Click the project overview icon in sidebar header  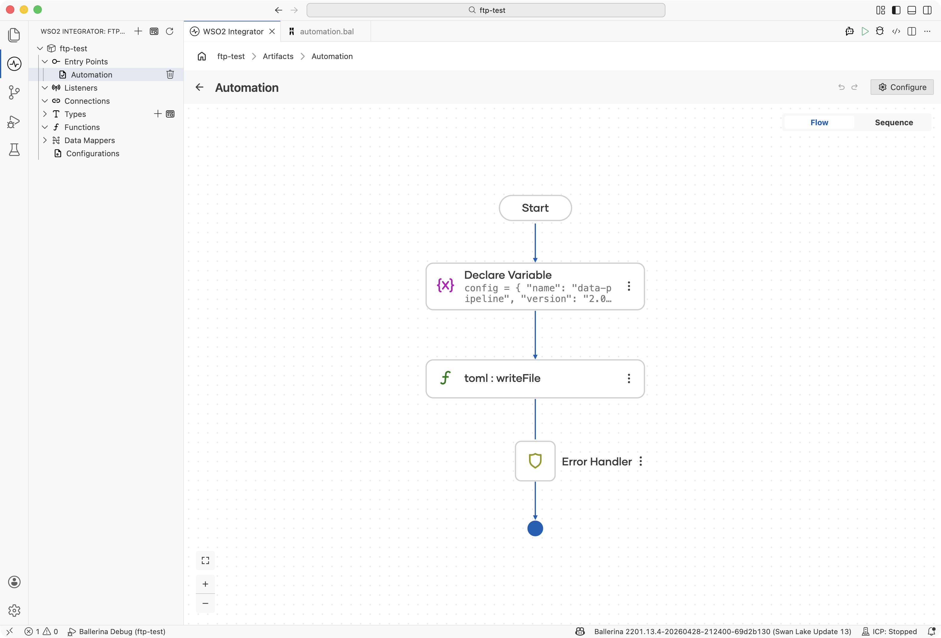pos(154,31)
